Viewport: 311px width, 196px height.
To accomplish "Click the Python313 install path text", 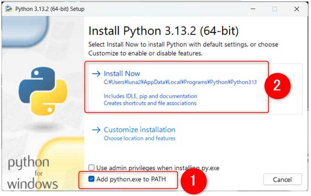I will click(180, 82).
